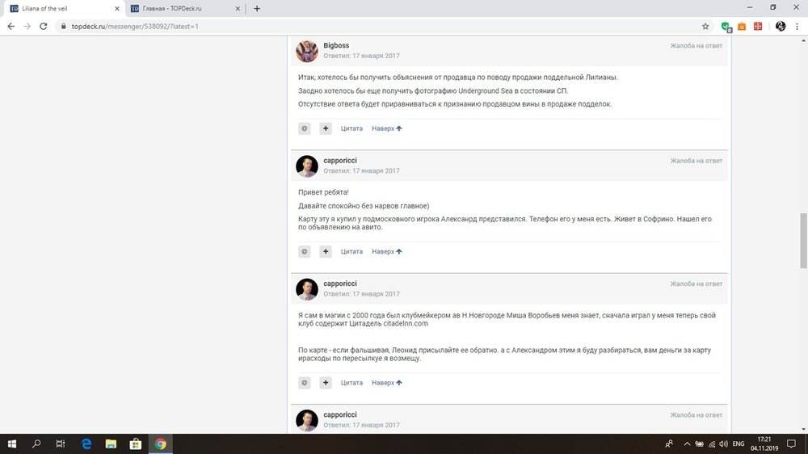Report Bigboss's reply via Жалоба на ответ
Screen dimensions: 808x454
[x=696, y=45]
